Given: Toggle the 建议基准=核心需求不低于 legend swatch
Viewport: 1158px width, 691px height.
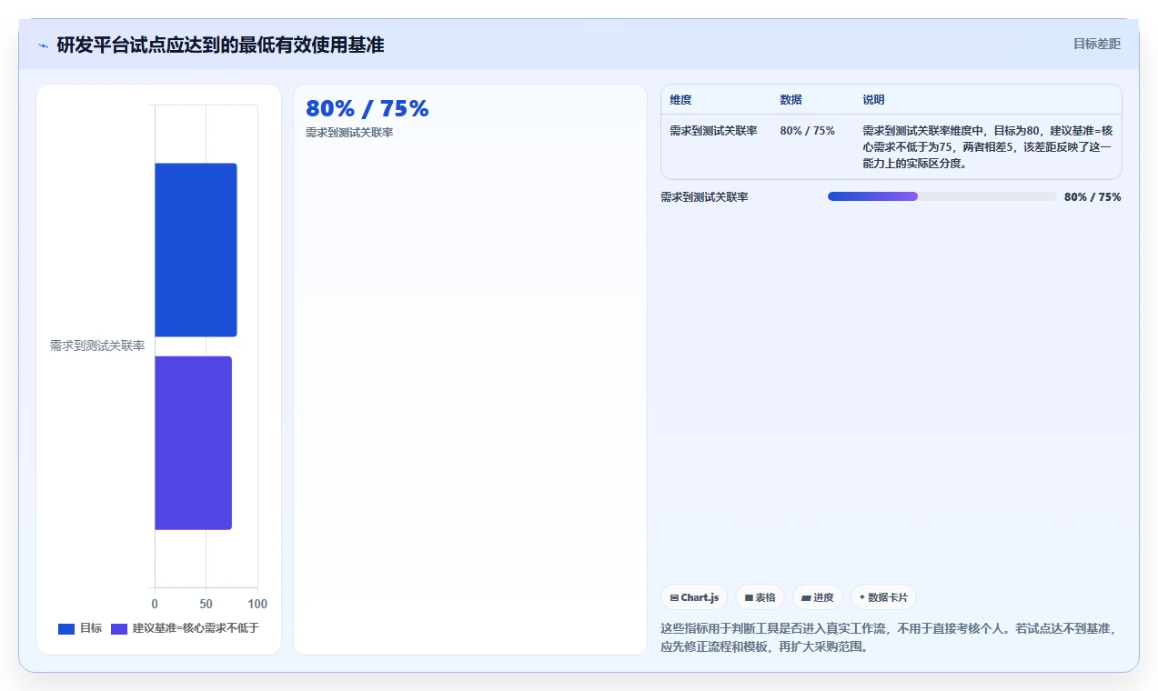Looking at the screenshot, I should tap(119, 628).
